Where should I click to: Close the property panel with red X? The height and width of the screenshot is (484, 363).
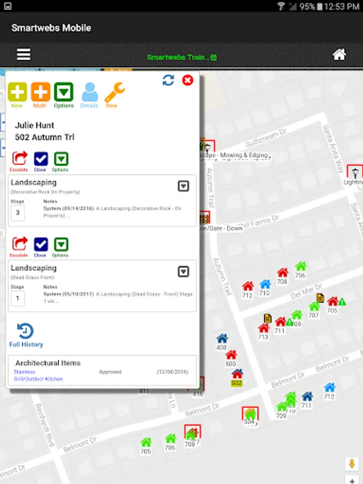[188, 80]
